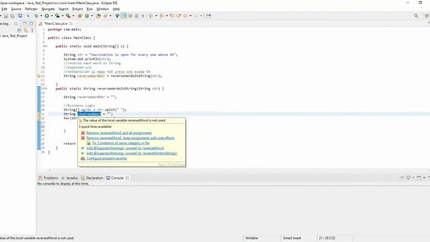Click the New Java Package icon
The image size is (430, 242).
coord(80,16)
